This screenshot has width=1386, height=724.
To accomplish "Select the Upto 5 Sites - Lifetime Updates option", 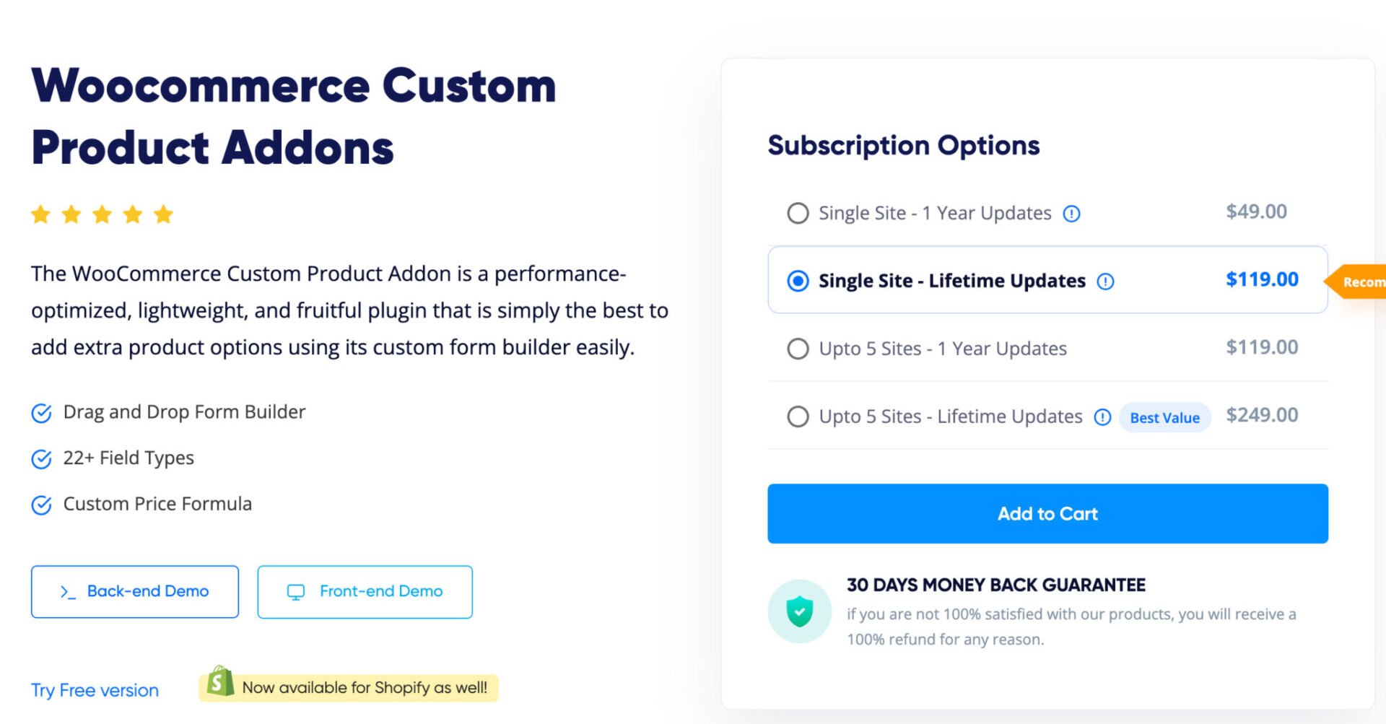I will click(x=798, y=416).
